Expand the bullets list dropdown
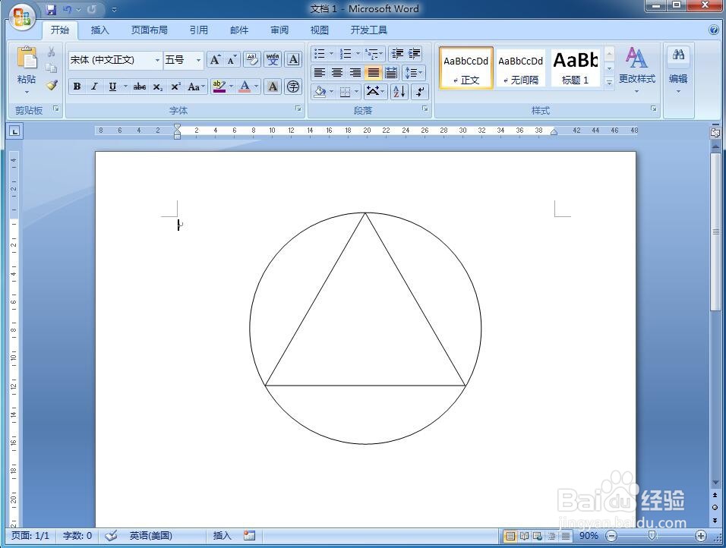This screenshot has height=548, width=726. coord(332,54)
